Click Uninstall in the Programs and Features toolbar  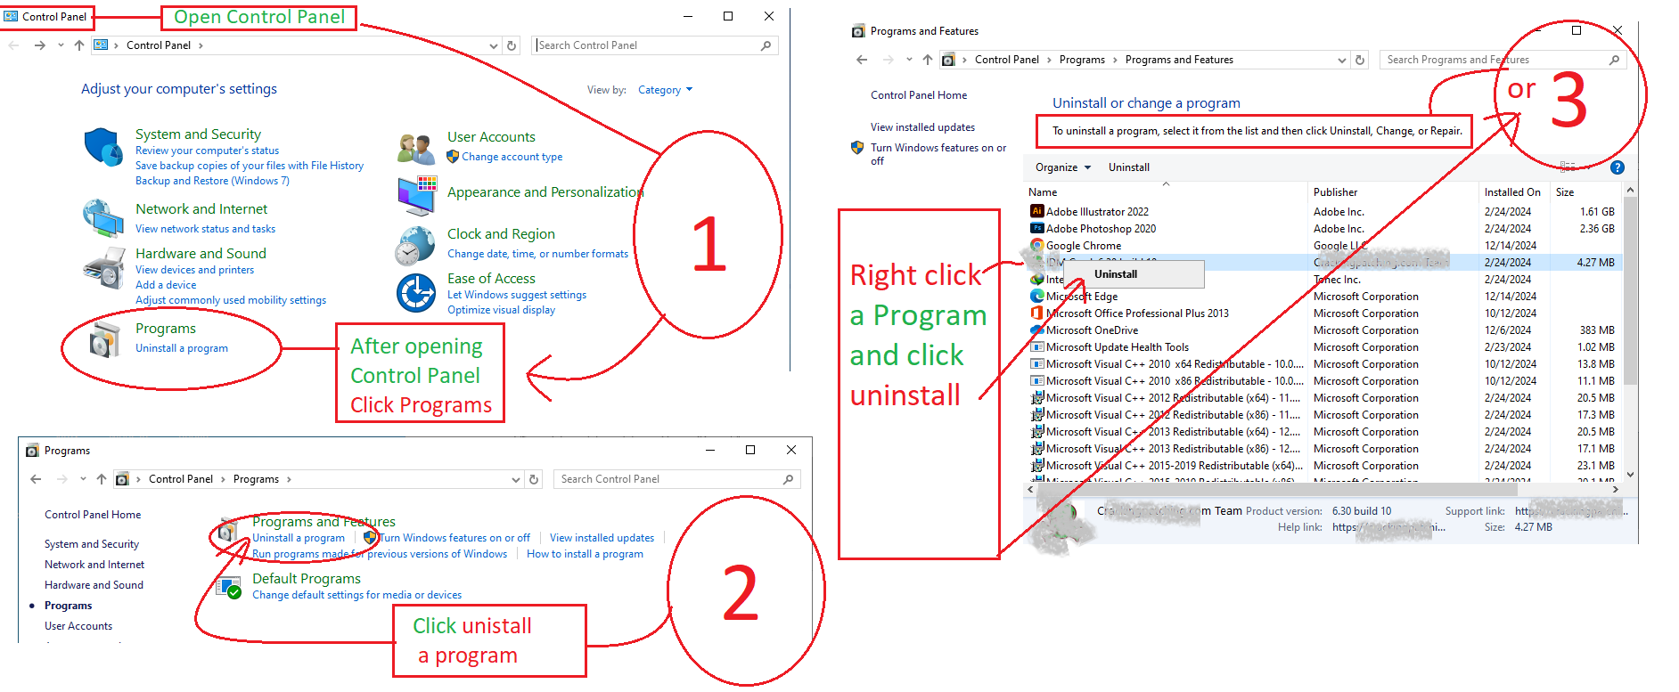point(1128,167)
